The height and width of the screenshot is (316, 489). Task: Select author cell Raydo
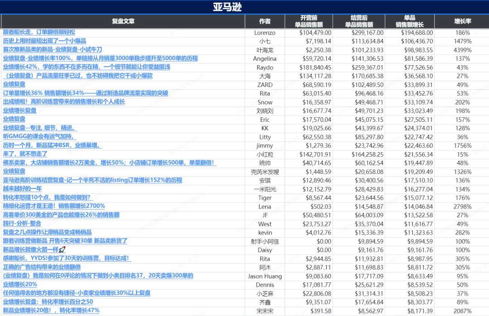pos(265,68)
